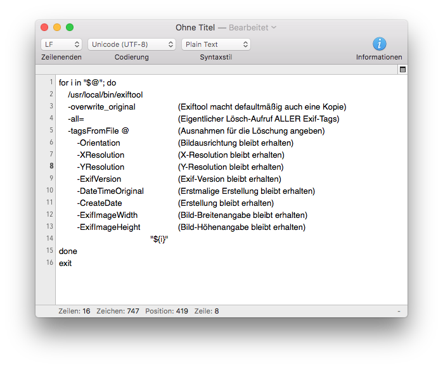
Task: Click the text '-tagsFromFile @'
Action: 98,130
